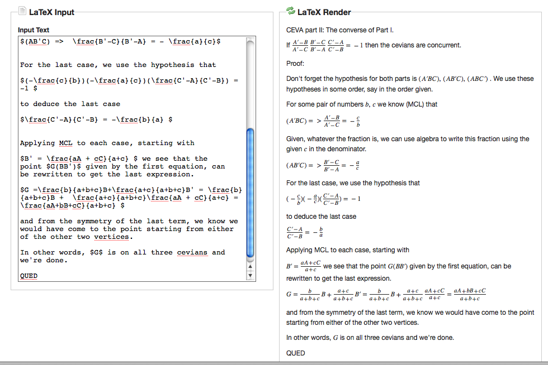Click rendered equation starting with 'G ='
Viewport: 548px width, 365px height.
386,294
